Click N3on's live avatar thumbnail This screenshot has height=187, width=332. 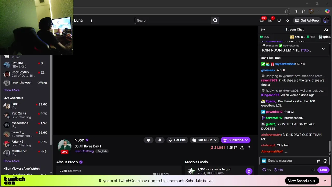pos(64,146)
